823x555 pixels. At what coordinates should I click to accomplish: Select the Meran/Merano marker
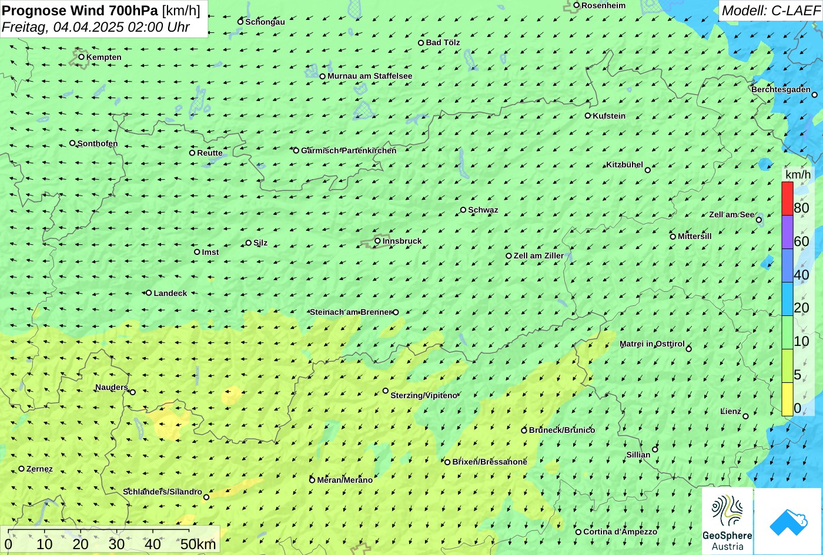pyautogui.click(x=312, y=480)
